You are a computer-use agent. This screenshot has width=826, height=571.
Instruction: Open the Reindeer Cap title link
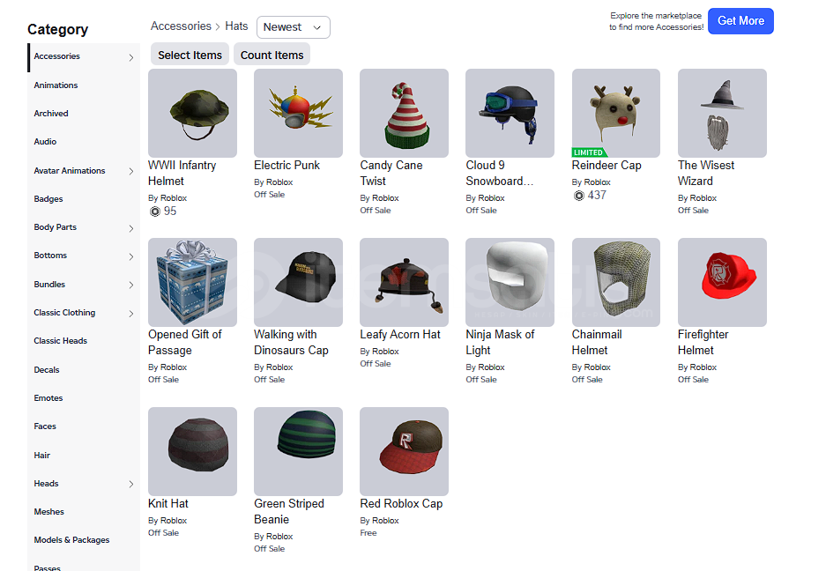pos(606,166)
